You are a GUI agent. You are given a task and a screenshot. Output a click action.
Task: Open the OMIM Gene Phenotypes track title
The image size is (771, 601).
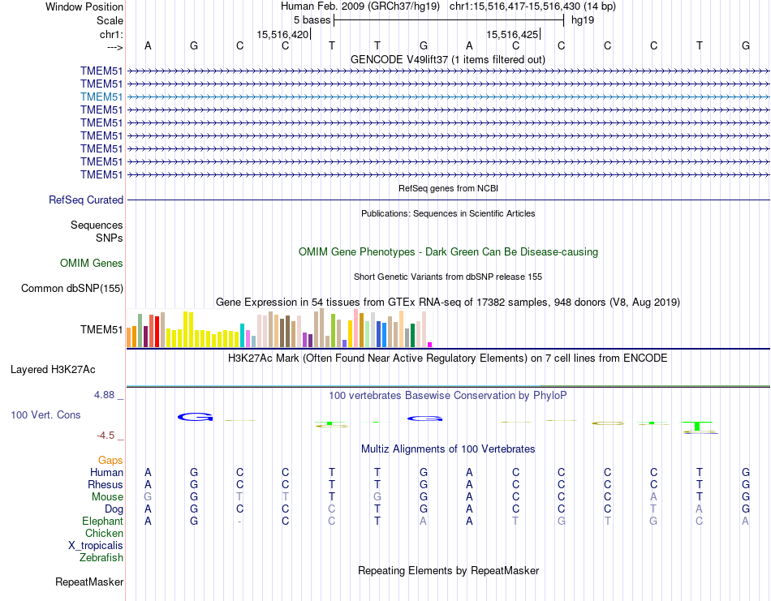tap(448, 251)
